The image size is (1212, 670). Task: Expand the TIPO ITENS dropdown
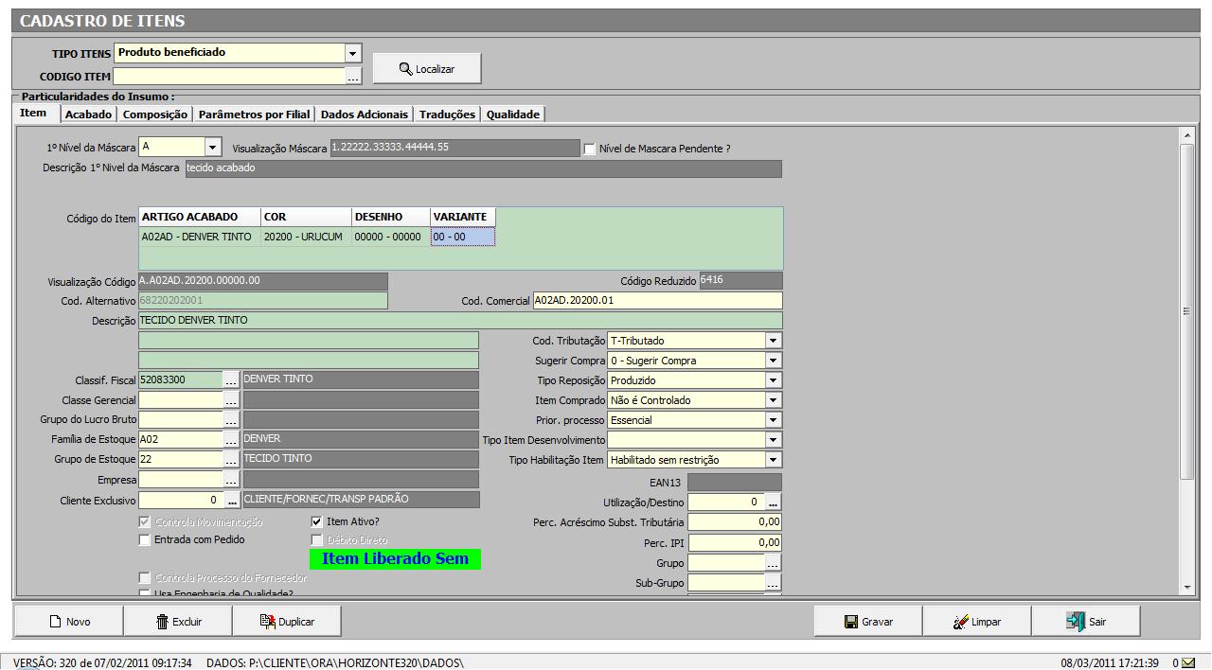(x=353, y=54)
